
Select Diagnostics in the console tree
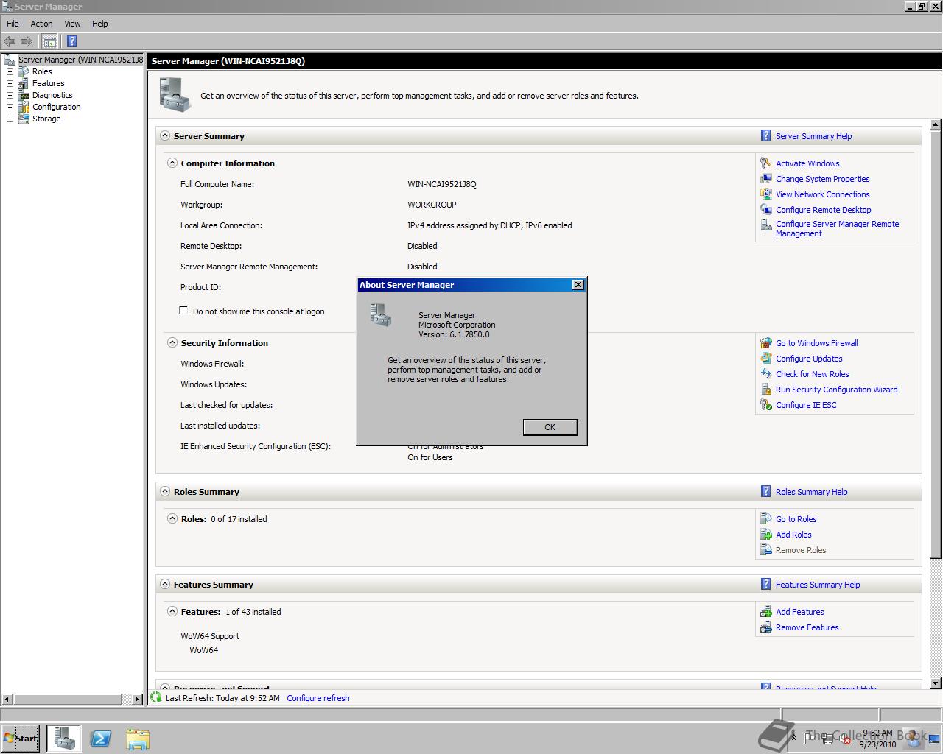pyautogui.click(x=52, y=95)
